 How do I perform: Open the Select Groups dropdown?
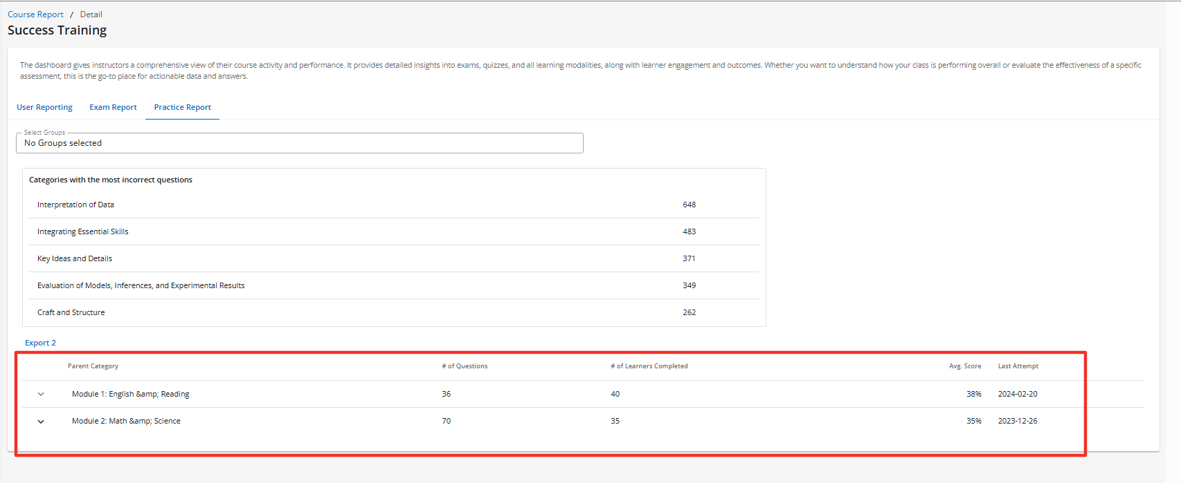tap(299, 143)
